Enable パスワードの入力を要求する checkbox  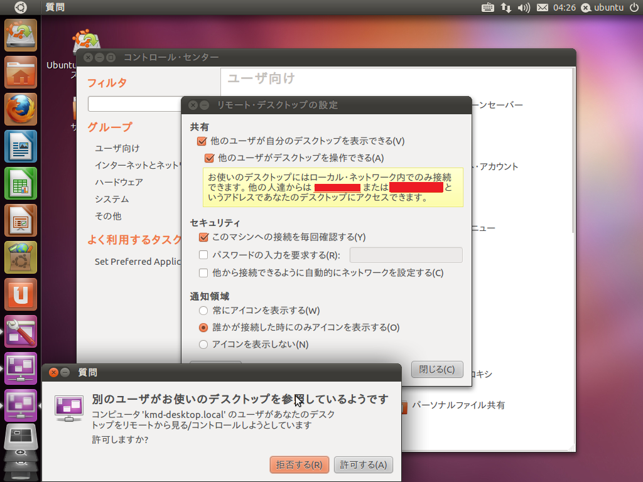(203, 255)
